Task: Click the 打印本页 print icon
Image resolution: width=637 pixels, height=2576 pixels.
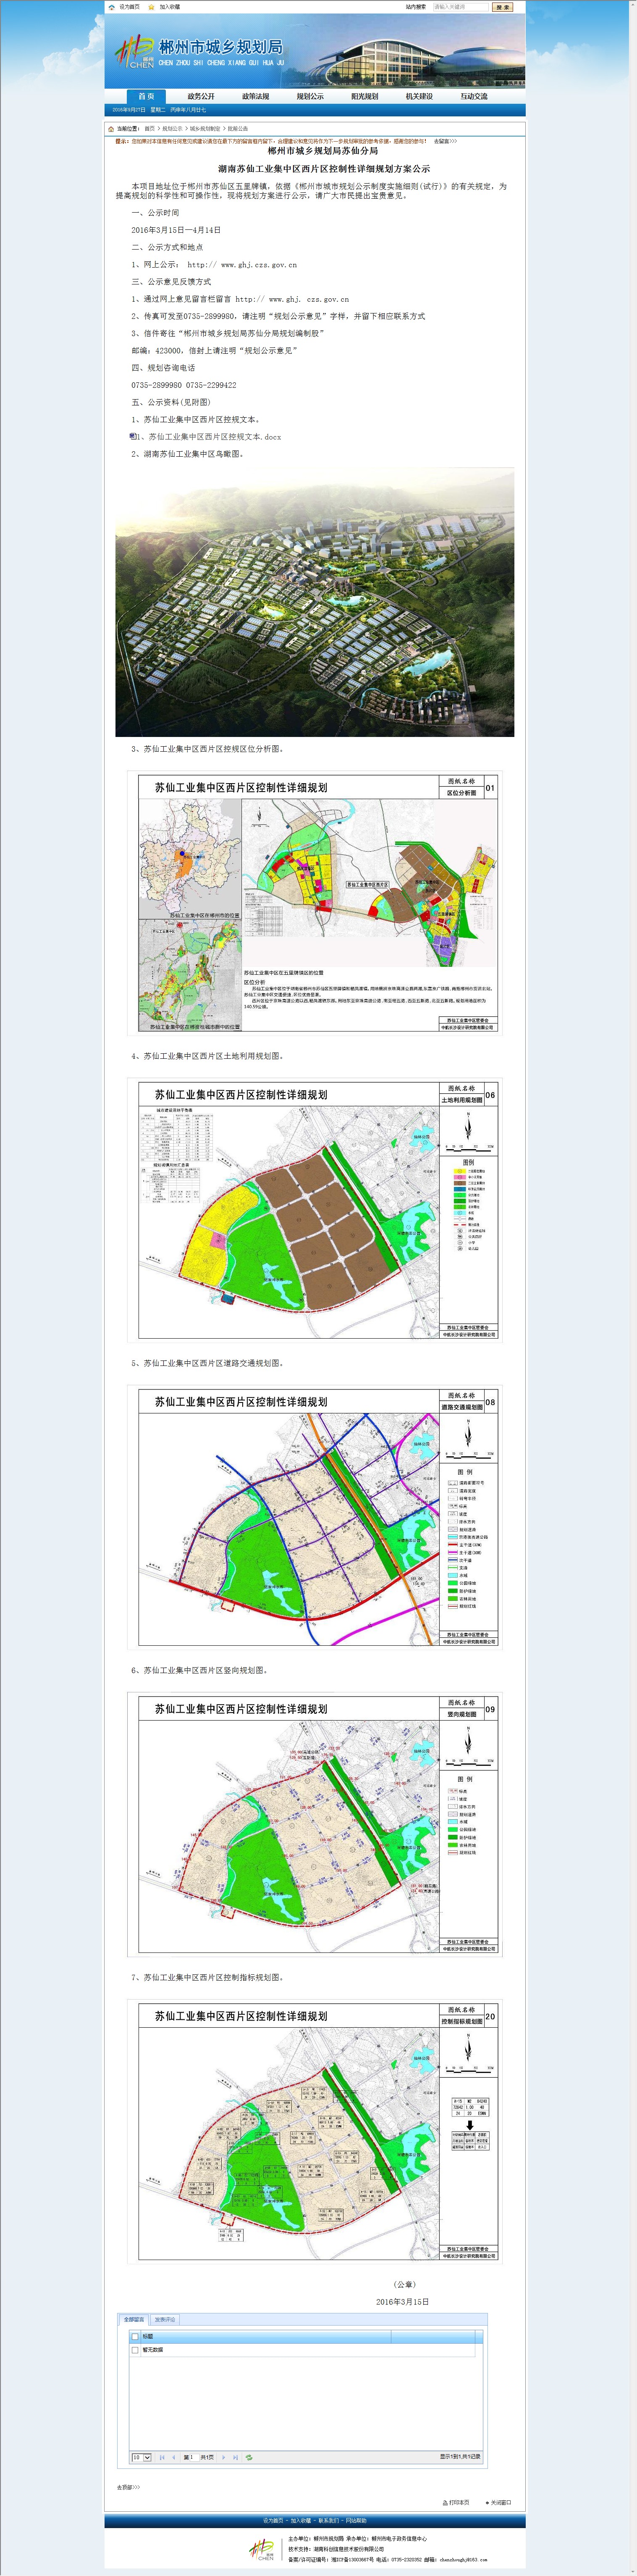Action: [x=445, y=2502]
